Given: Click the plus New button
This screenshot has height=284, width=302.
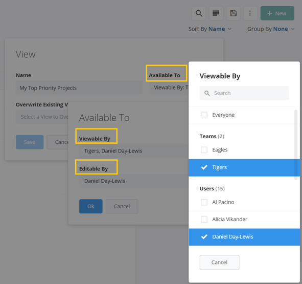Looking at the screenshot, I should [x=277, y=13].
